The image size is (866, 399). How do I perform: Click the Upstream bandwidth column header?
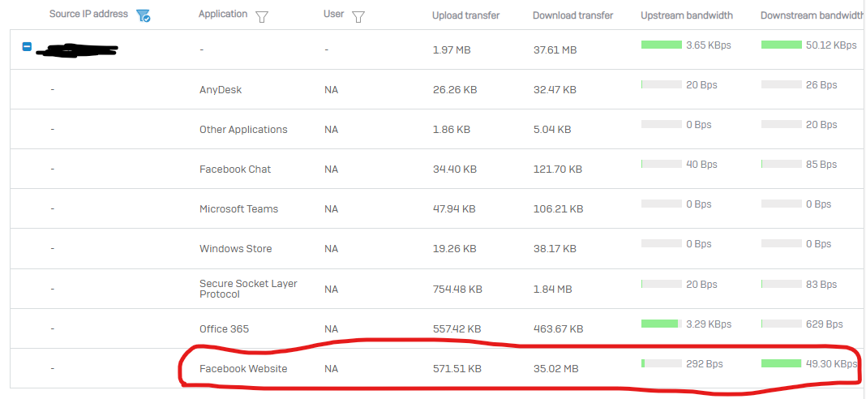tap(687, 15)
